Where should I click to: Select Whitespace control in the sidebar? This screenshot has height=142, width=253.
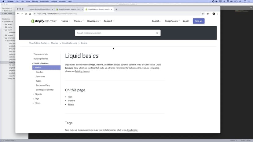click(45, 90)
